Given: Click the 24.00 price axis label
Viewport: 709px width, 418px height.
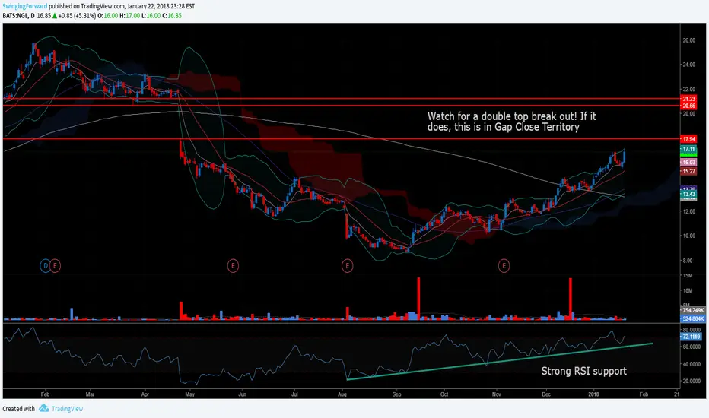Looking at the screenshot, I should pyautogui.click(x=688, y=65).
